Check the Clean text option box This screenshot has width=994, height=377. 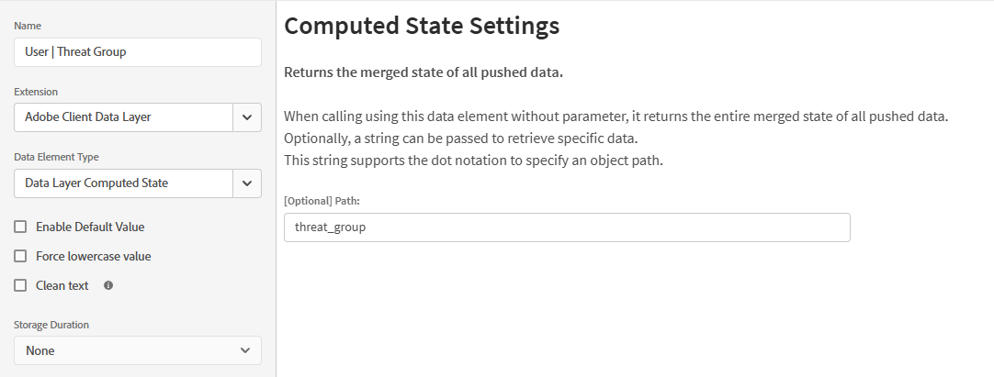[20, 285]
